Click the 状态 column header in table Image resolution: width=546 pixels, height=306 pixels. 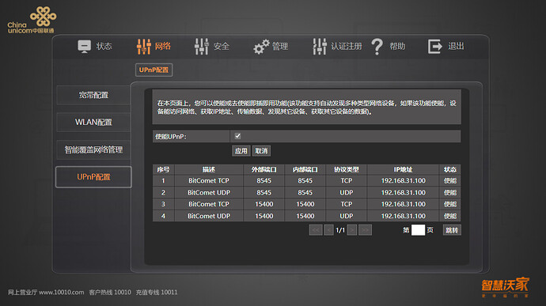point(450,169)
